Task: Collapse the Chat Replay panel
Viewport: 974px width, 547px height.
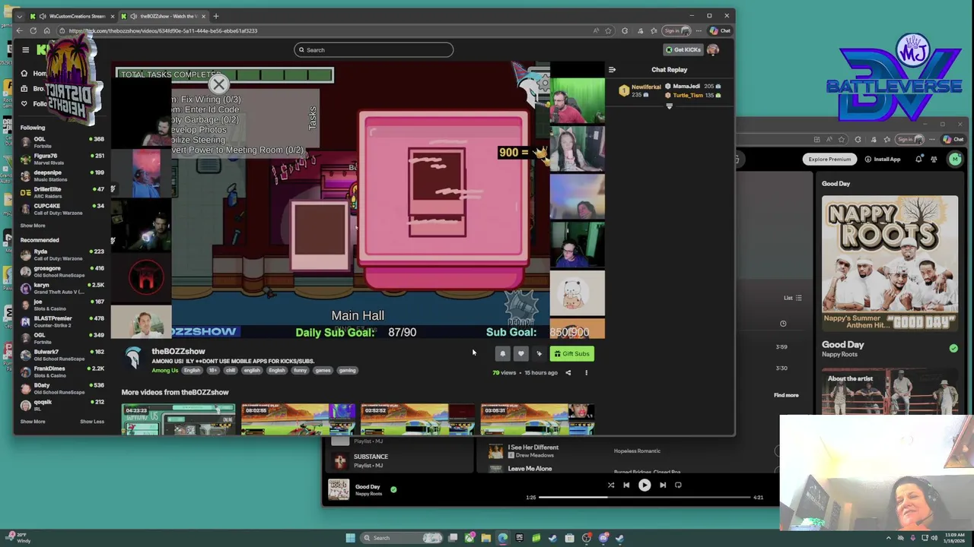Action: click(x=612, y=70)
